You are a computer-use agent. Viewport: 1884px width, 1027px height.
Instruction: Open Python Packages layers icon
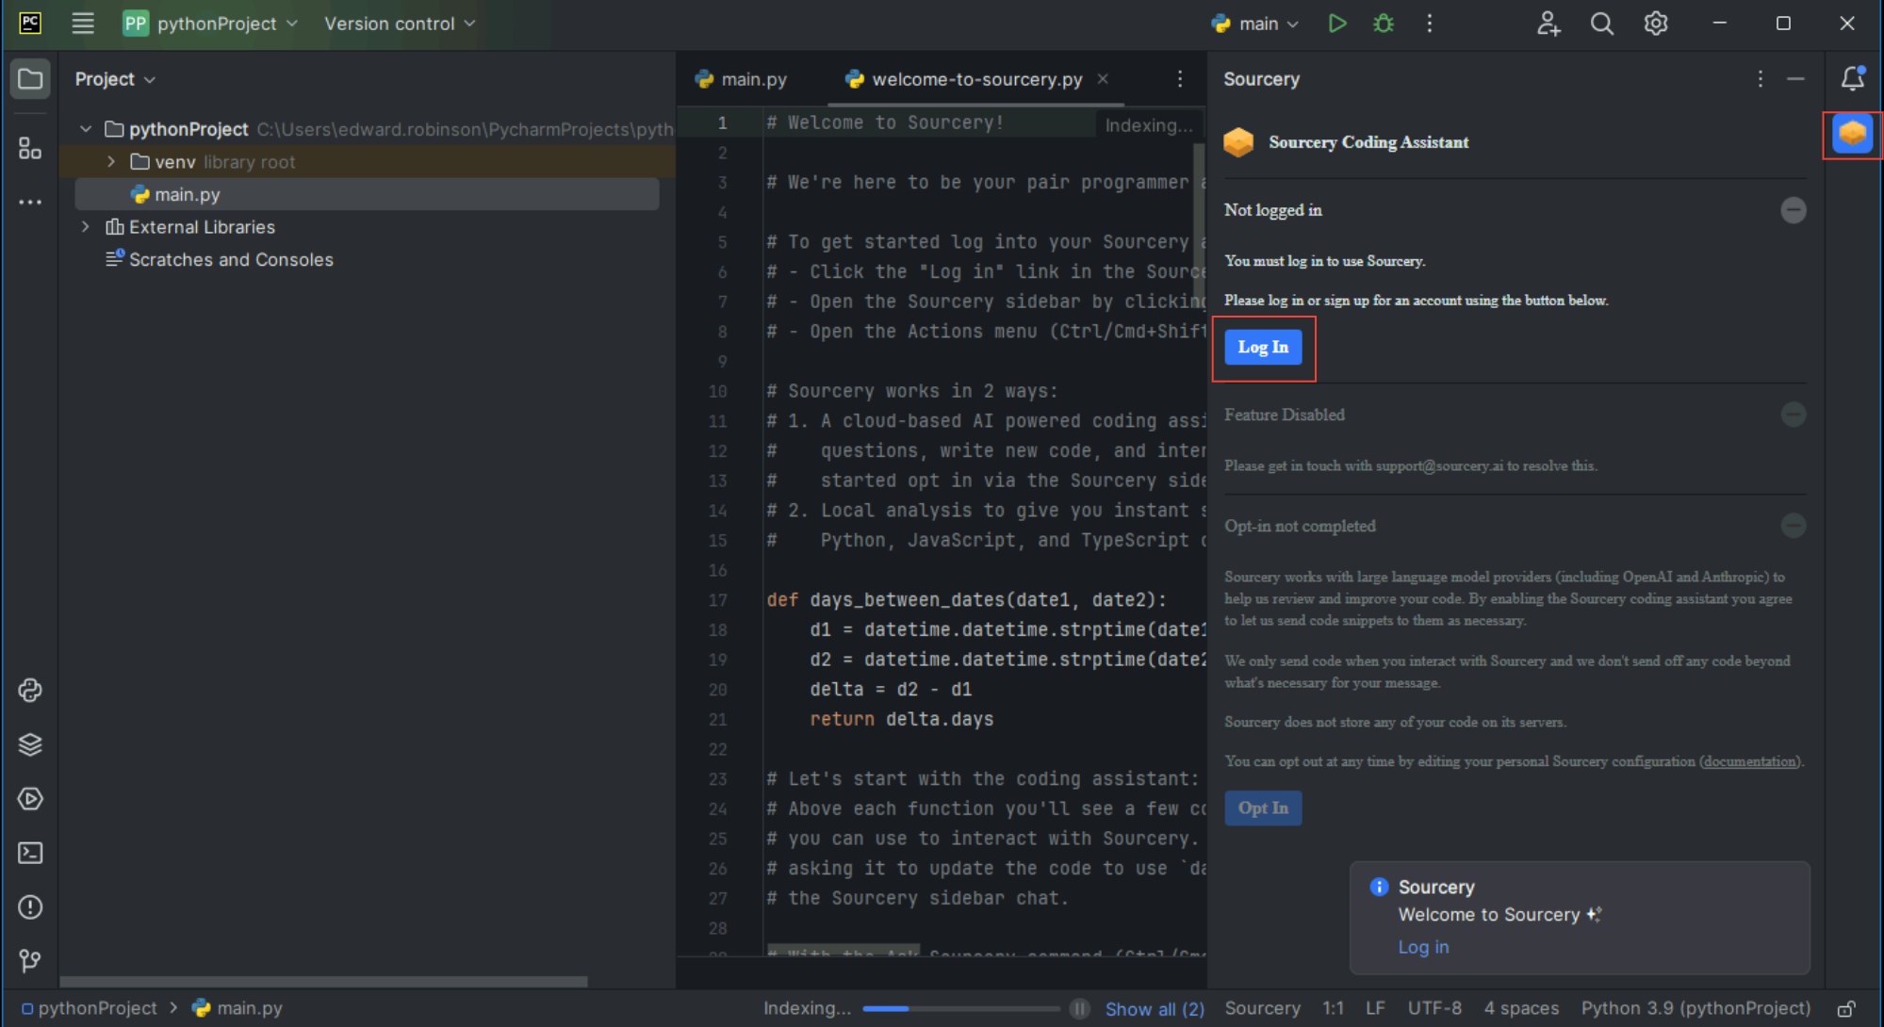[x=30, y=744]
